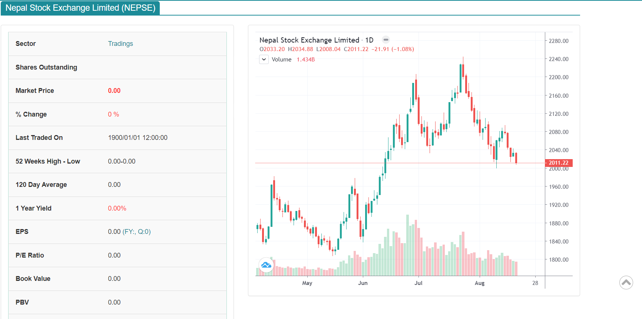Select the Volume indicator label

(281, 60)
